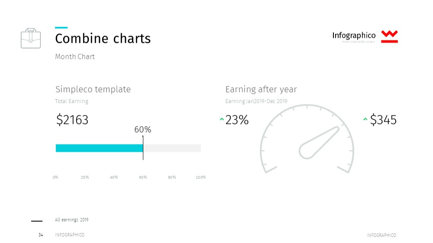Click the red Infographico logo mark

(389, 36)
